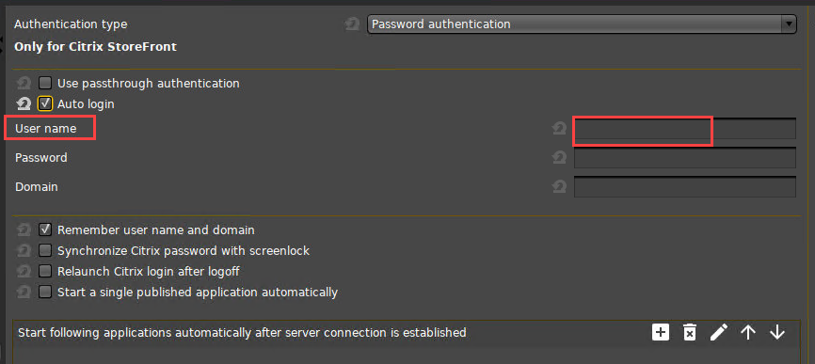Click into the Domain text field

[685, 187]
